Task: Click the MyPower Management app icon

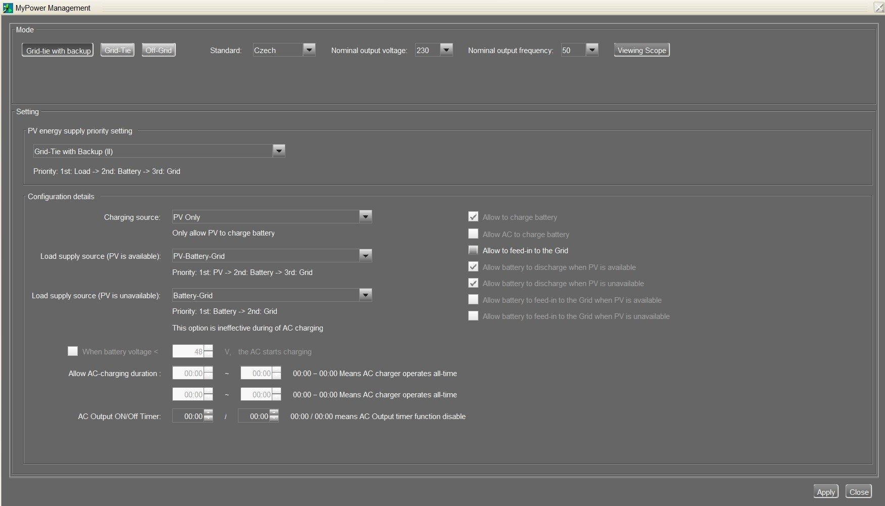Action: [8, 8]
